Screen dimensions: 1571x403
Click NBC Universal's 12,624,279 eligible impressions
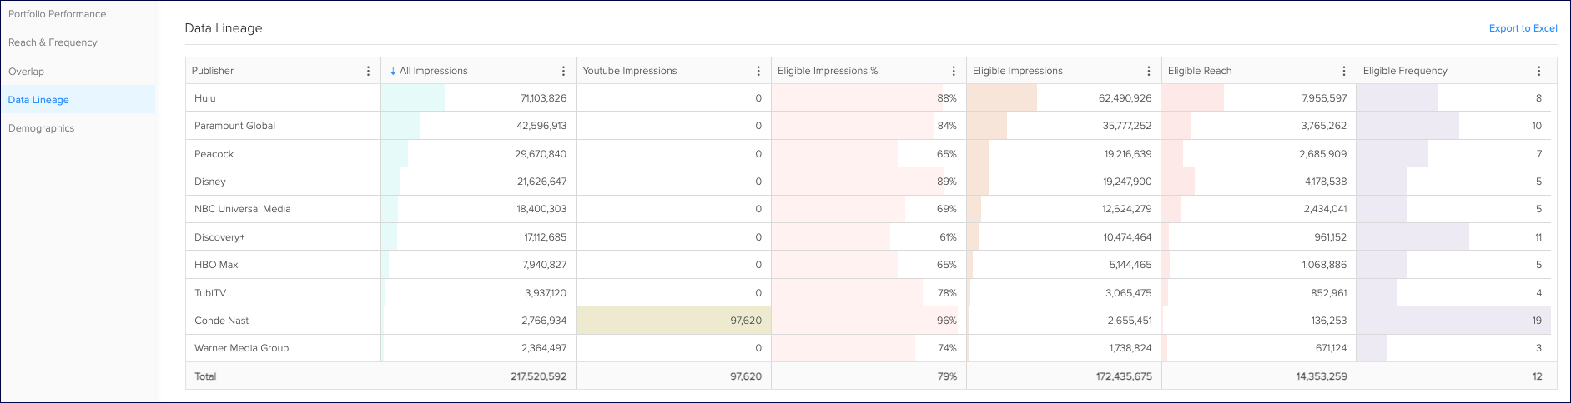pos(1127,209)
